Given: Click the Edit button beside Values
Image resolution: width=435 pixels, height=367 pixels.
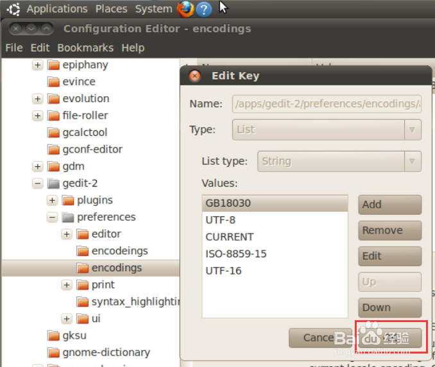Looking at the screenshot, I should (390, 256).
